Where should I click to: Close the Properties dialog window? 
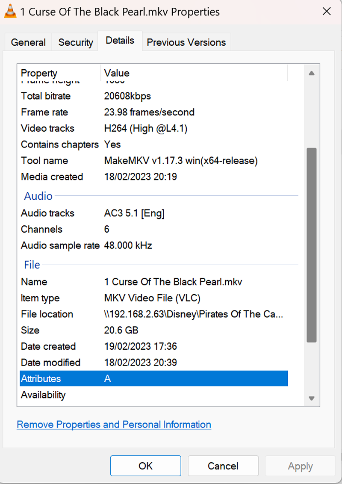click(327, 12)
